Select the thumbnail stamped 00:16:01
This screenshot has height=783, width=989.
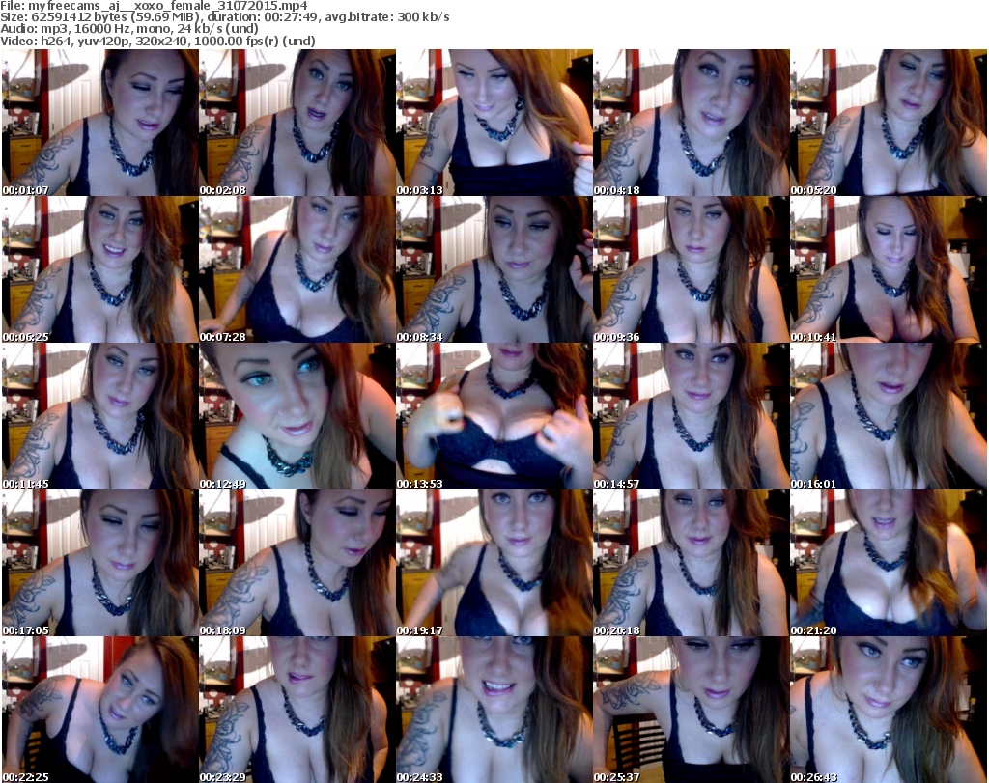tap(889, 416)
